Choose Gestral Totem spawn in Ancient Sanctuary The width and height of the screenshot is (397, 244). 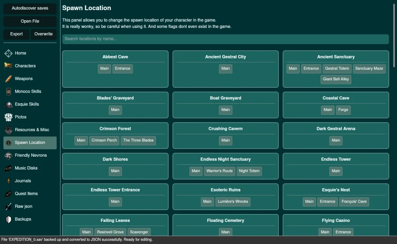coord(337,69)
